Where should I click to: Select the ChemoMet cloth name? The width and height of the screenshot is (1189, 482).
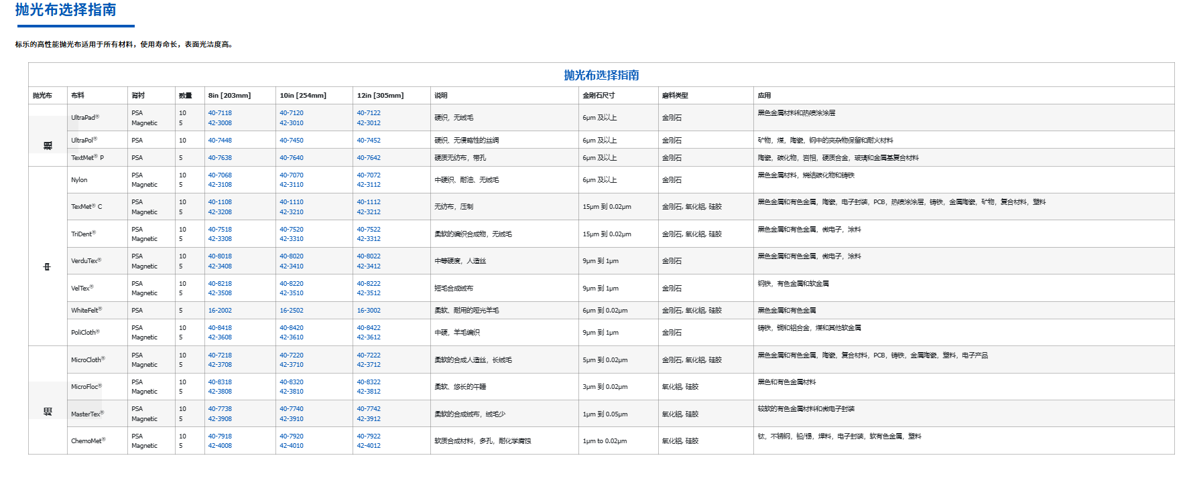pos(88,441)
